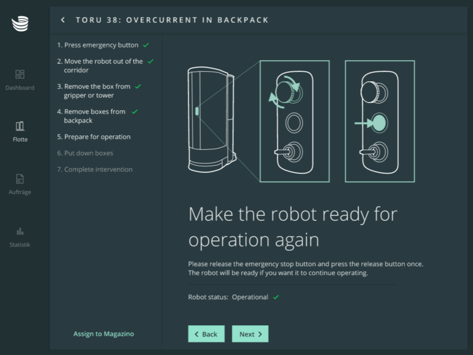Select step 7 Complete intervention
The image size is (473, 355).
click(95, 169)
